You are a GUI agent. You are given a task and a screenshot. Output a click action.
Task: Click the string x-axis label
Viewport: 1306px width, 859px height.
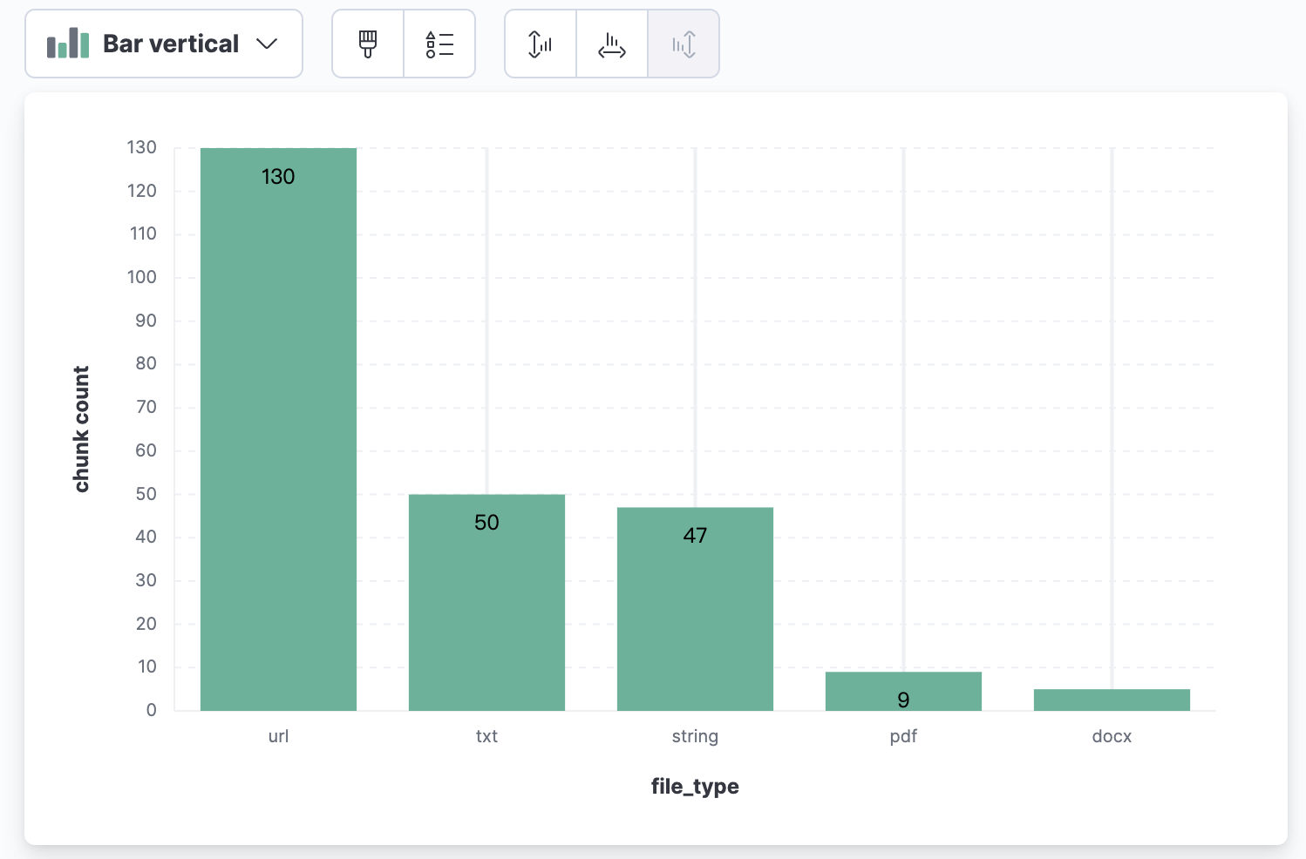coord(695,736)
